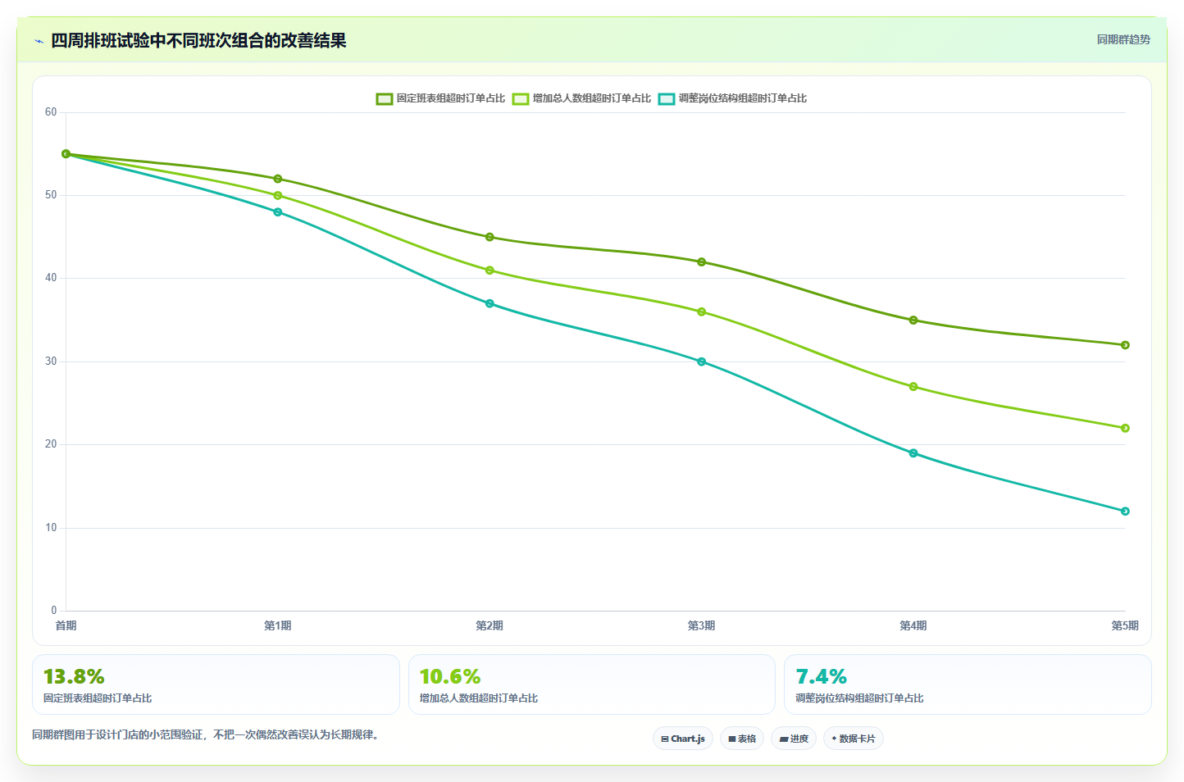Click the footnote text starting 同期群图用于设计门店
This screenshot has height=782, width=1184.
coord(206,734)
